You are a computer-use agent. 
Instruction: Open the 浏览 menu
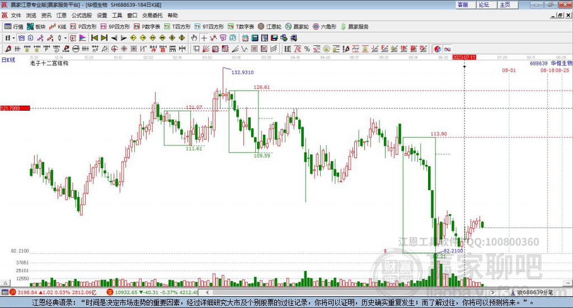[31, 15]
